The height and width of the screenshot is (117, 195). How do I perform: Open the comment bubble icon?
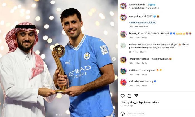[x=129, y=96]
